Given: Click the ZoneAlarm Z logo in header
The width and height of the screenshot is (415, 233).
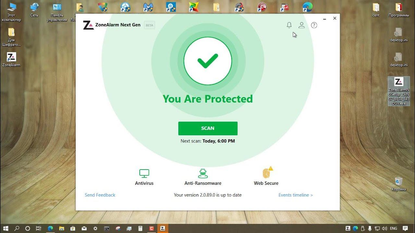Looking at the screenshot, I should pyautogui.click(x=88, y=25).
